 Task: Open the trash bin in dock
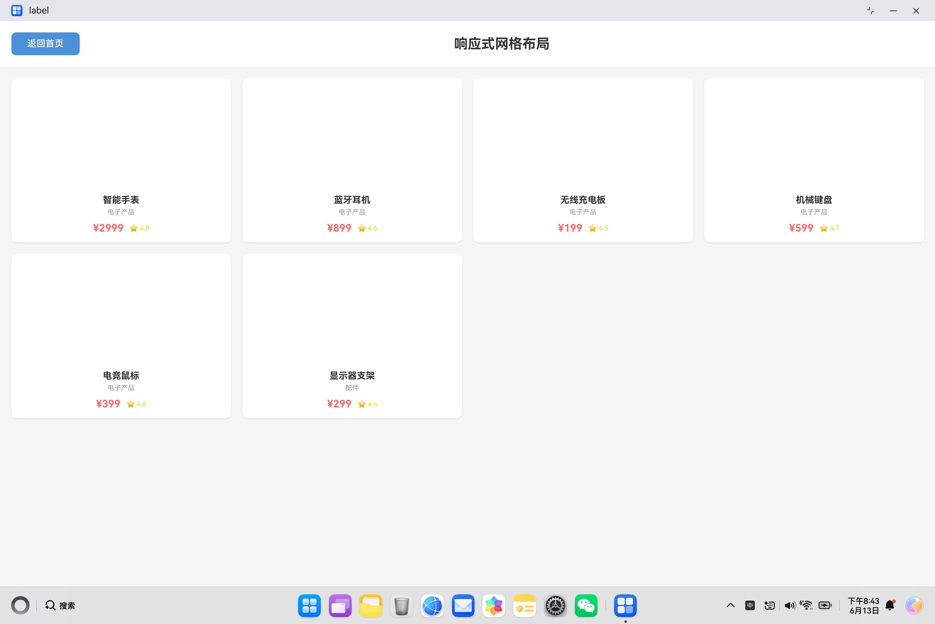[402, 606]
